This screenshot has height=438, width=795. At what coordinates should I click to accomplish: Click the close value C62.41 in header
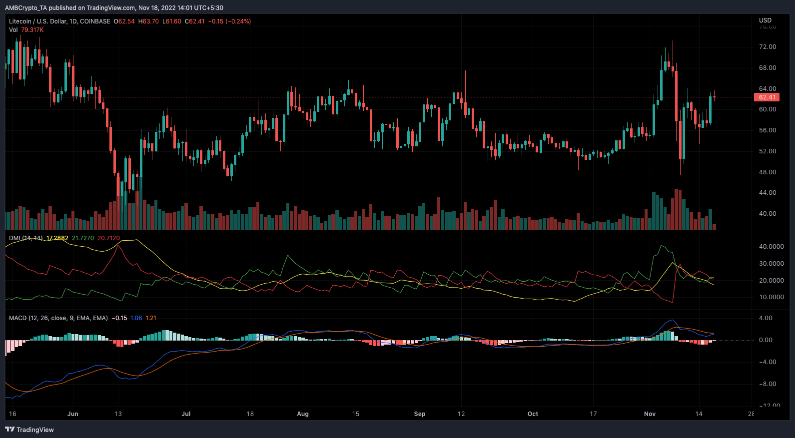tap(195, 21)
